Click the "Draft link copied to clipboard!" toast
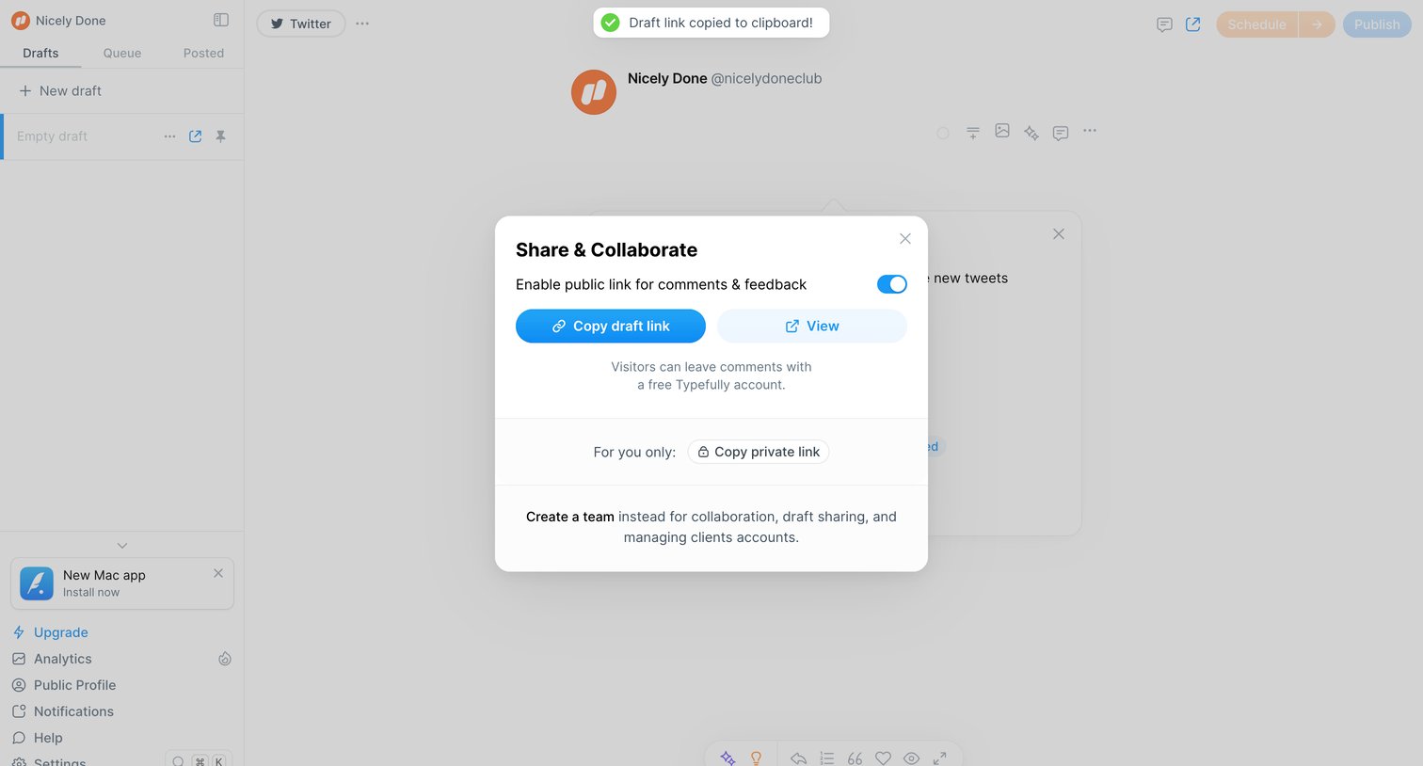 tap(711, 23)
